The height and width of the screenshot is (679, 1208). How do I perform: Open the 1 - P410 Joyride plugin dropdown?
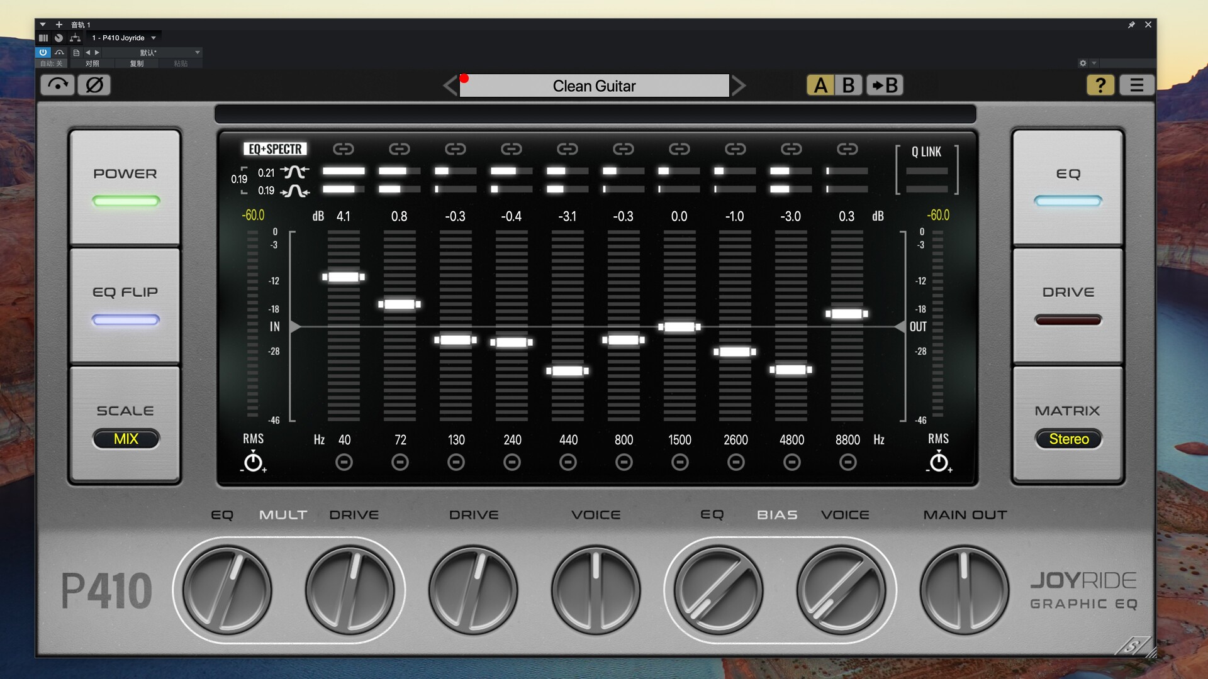point(124,38)
